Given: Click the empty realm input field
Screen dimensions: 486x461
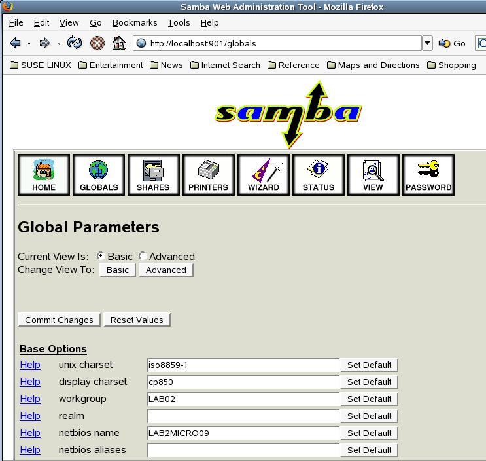Looking at the screenshot, I should tap(243, 416).
